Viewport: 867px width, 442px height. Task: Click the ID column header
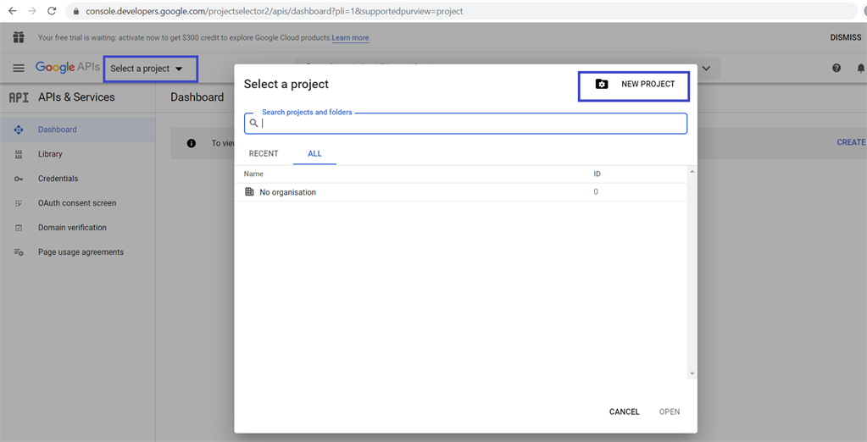pos(597,174)
